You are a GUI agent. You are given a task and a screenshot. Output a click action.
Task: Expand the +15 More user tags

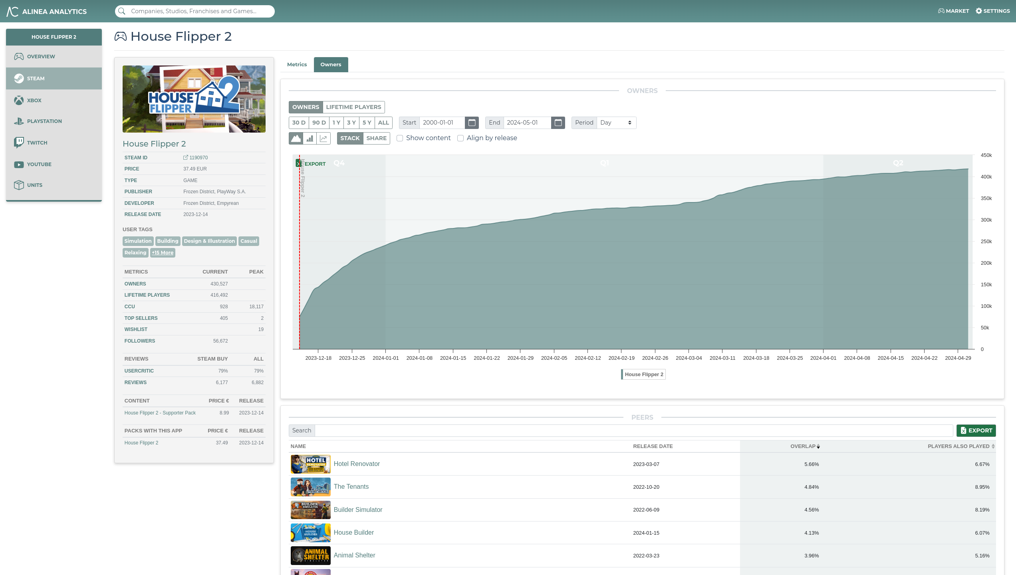(163, 253)
